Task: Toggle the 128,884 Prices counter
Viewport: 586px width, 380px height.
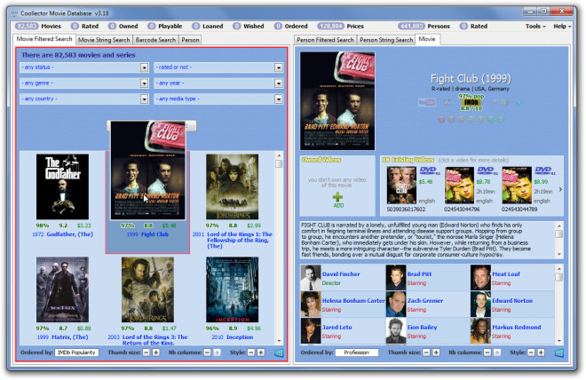Action: pos(340,26)
